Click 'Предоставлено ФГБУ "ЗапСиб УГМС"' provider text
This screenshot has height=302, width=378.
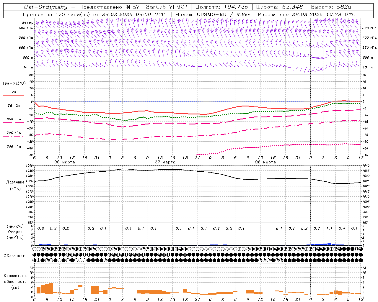[x=133, y=7]
